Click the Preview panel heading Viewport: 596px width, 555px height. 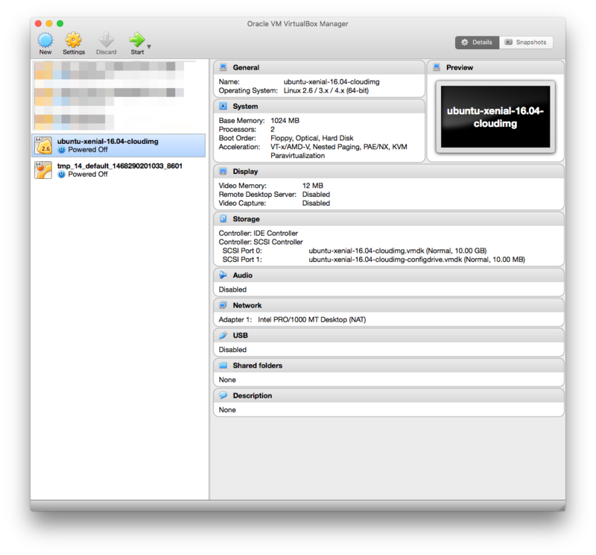pyautogui.click(x=460, y=68)
